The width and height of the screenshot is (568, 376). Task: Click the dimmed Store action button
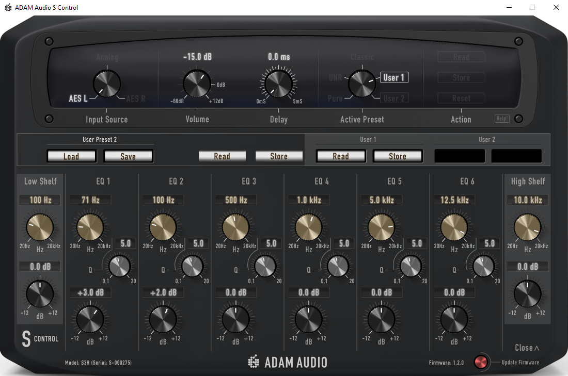tap(461, 77)
